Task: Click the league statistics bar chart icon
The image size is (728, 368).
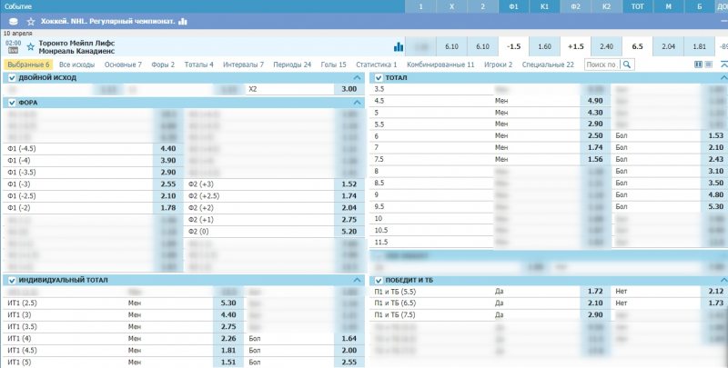Action: tap(183, 21)
